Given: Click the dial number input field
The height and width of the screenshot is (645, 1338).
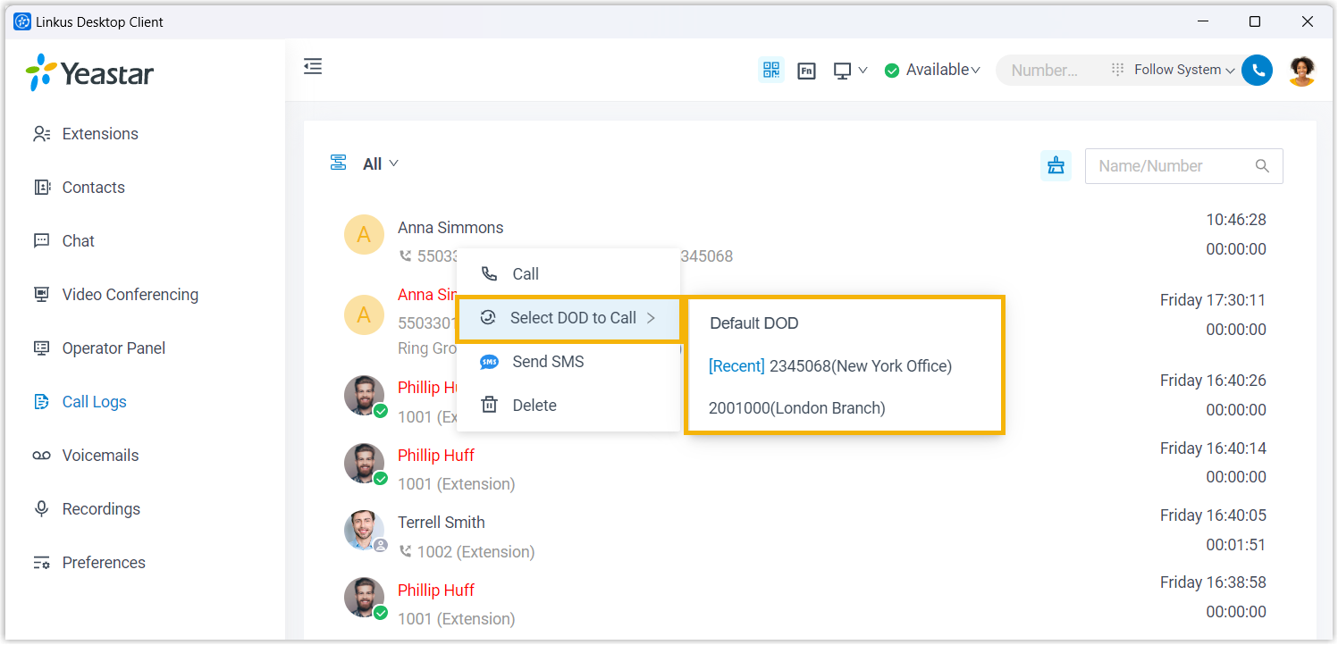Looking at the screenshot, I should pos(1048,70).
